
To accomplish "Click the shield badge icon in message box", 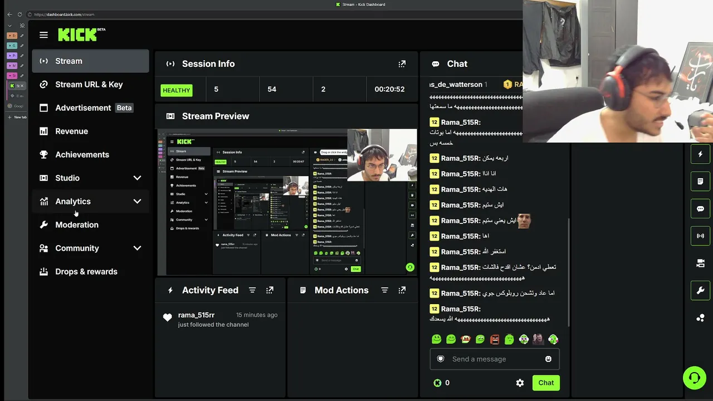I will point(441,359).
